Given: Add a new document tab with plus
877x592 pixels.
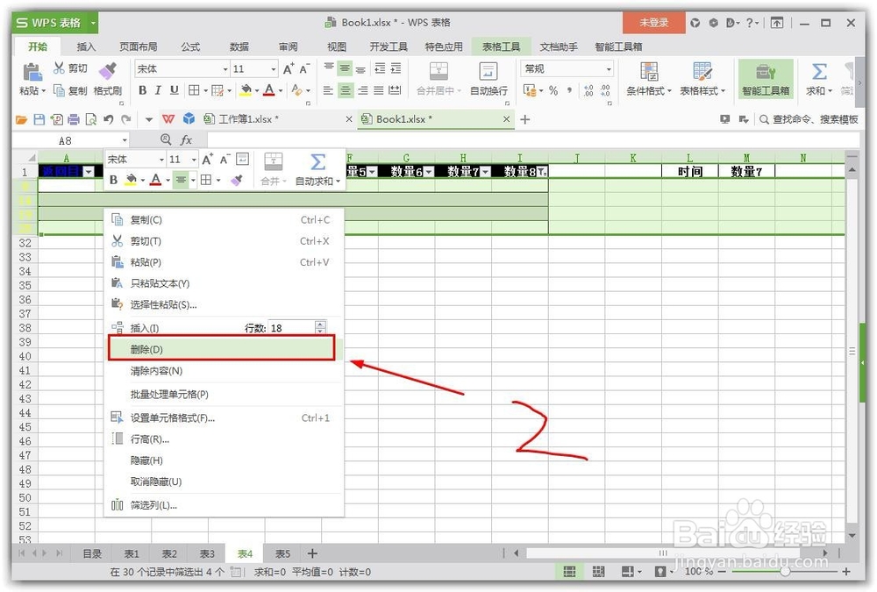Looking at the screenshot, I should point(524,119).
